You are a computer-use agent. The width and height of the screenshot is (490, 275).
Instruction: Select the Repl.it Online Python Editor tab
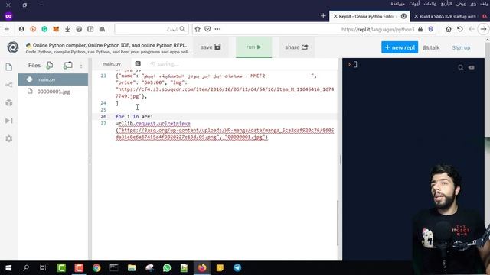[x=369, y=16]
